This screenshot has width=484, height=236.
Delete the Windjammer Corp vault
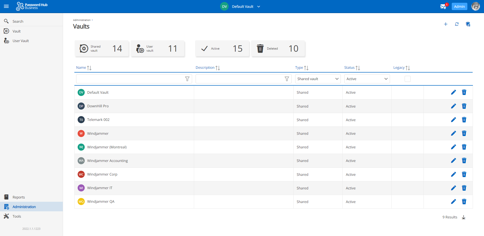point(464,174)
